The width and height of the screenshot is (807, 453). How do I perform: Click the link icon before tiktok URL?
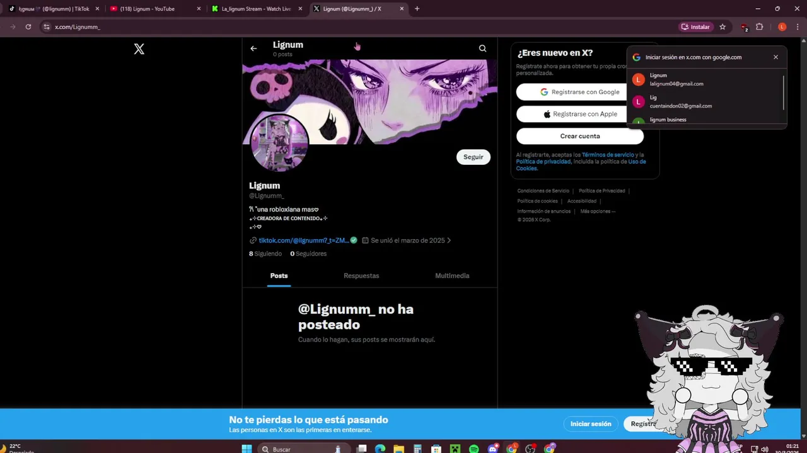pyautogui.click(x=253, y=240)
